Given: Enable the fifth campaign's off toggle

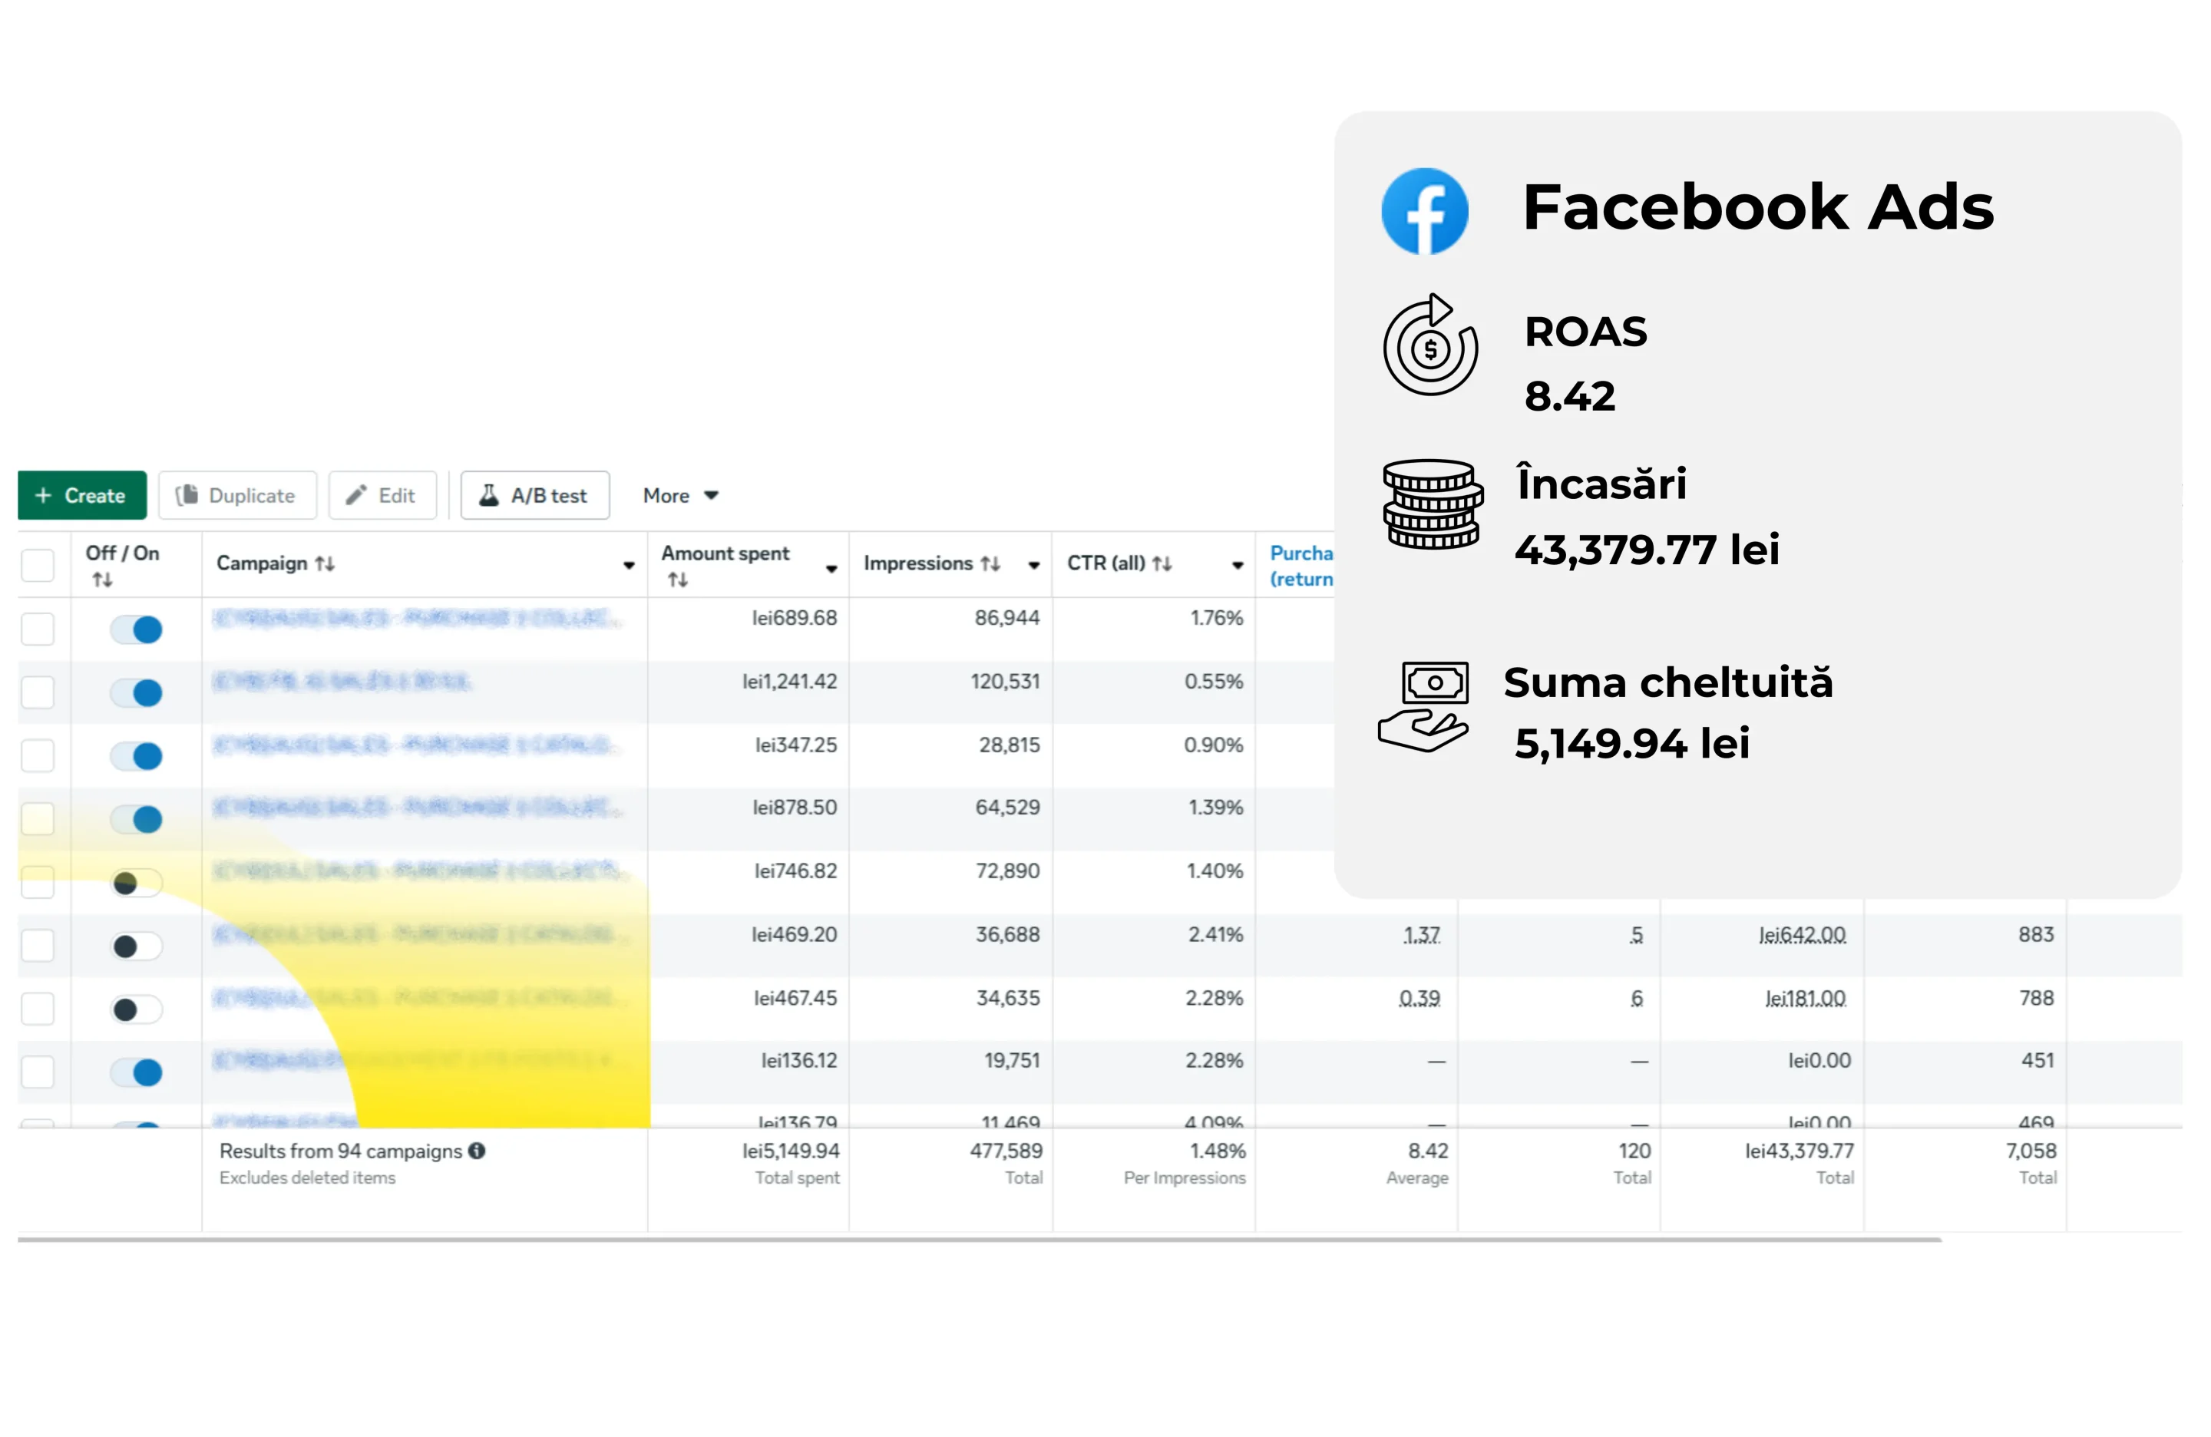Looking at the screenshot, I should click(136, 884).
